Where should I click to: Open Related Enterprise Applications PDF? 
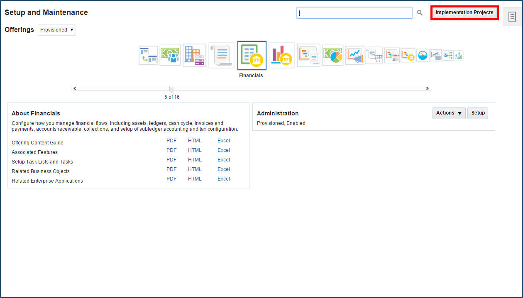171,179
